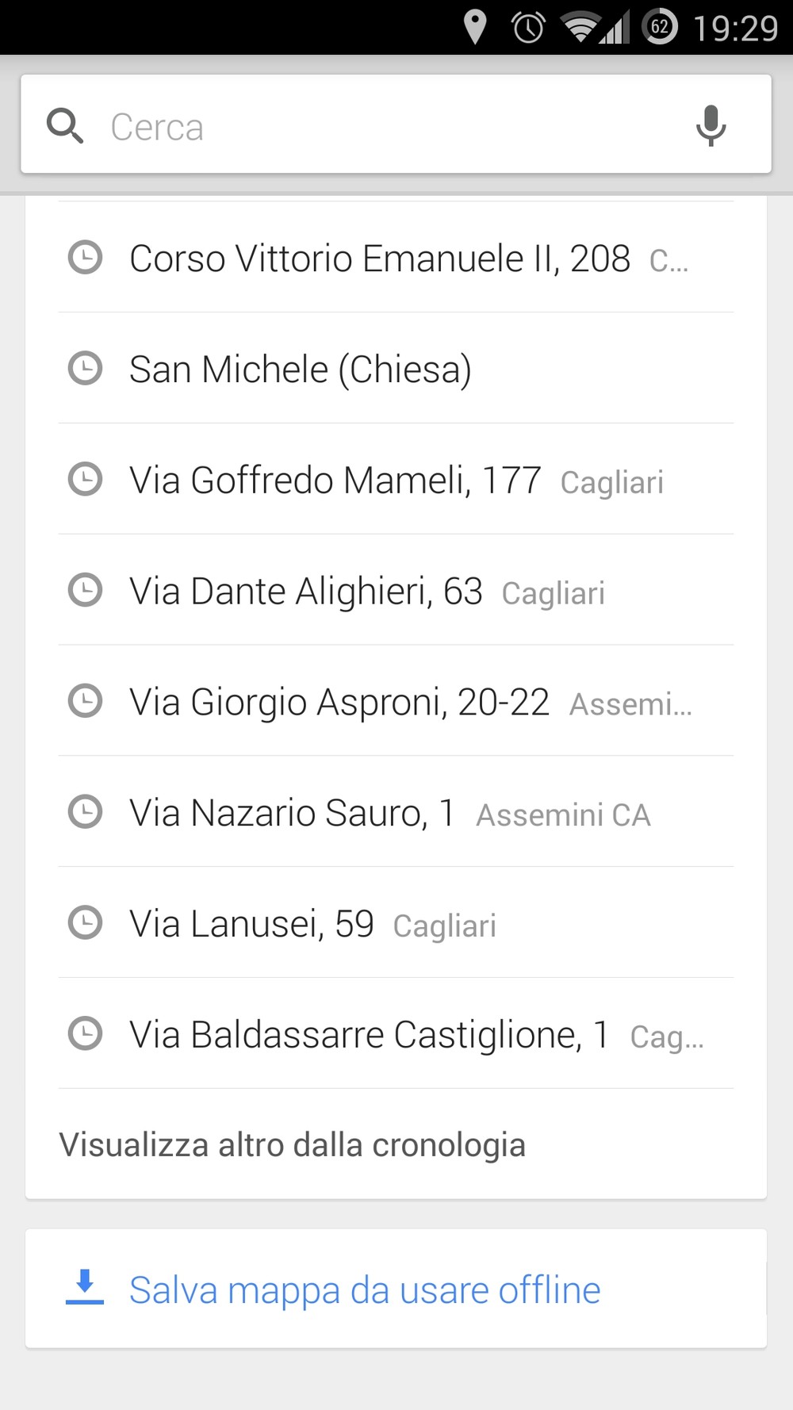793x1410 pixels.
Task: Select San Michele (Chiesa) from history
Action: pos(300,370)
